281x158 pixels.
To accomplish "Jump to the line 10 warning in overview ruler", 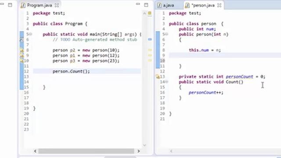I will point(150,61).
